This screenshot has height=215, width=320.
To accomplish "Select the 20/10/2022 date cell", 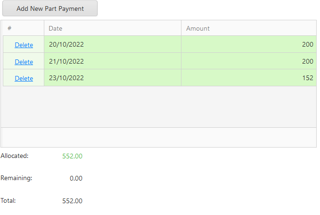I will point(66,44).
